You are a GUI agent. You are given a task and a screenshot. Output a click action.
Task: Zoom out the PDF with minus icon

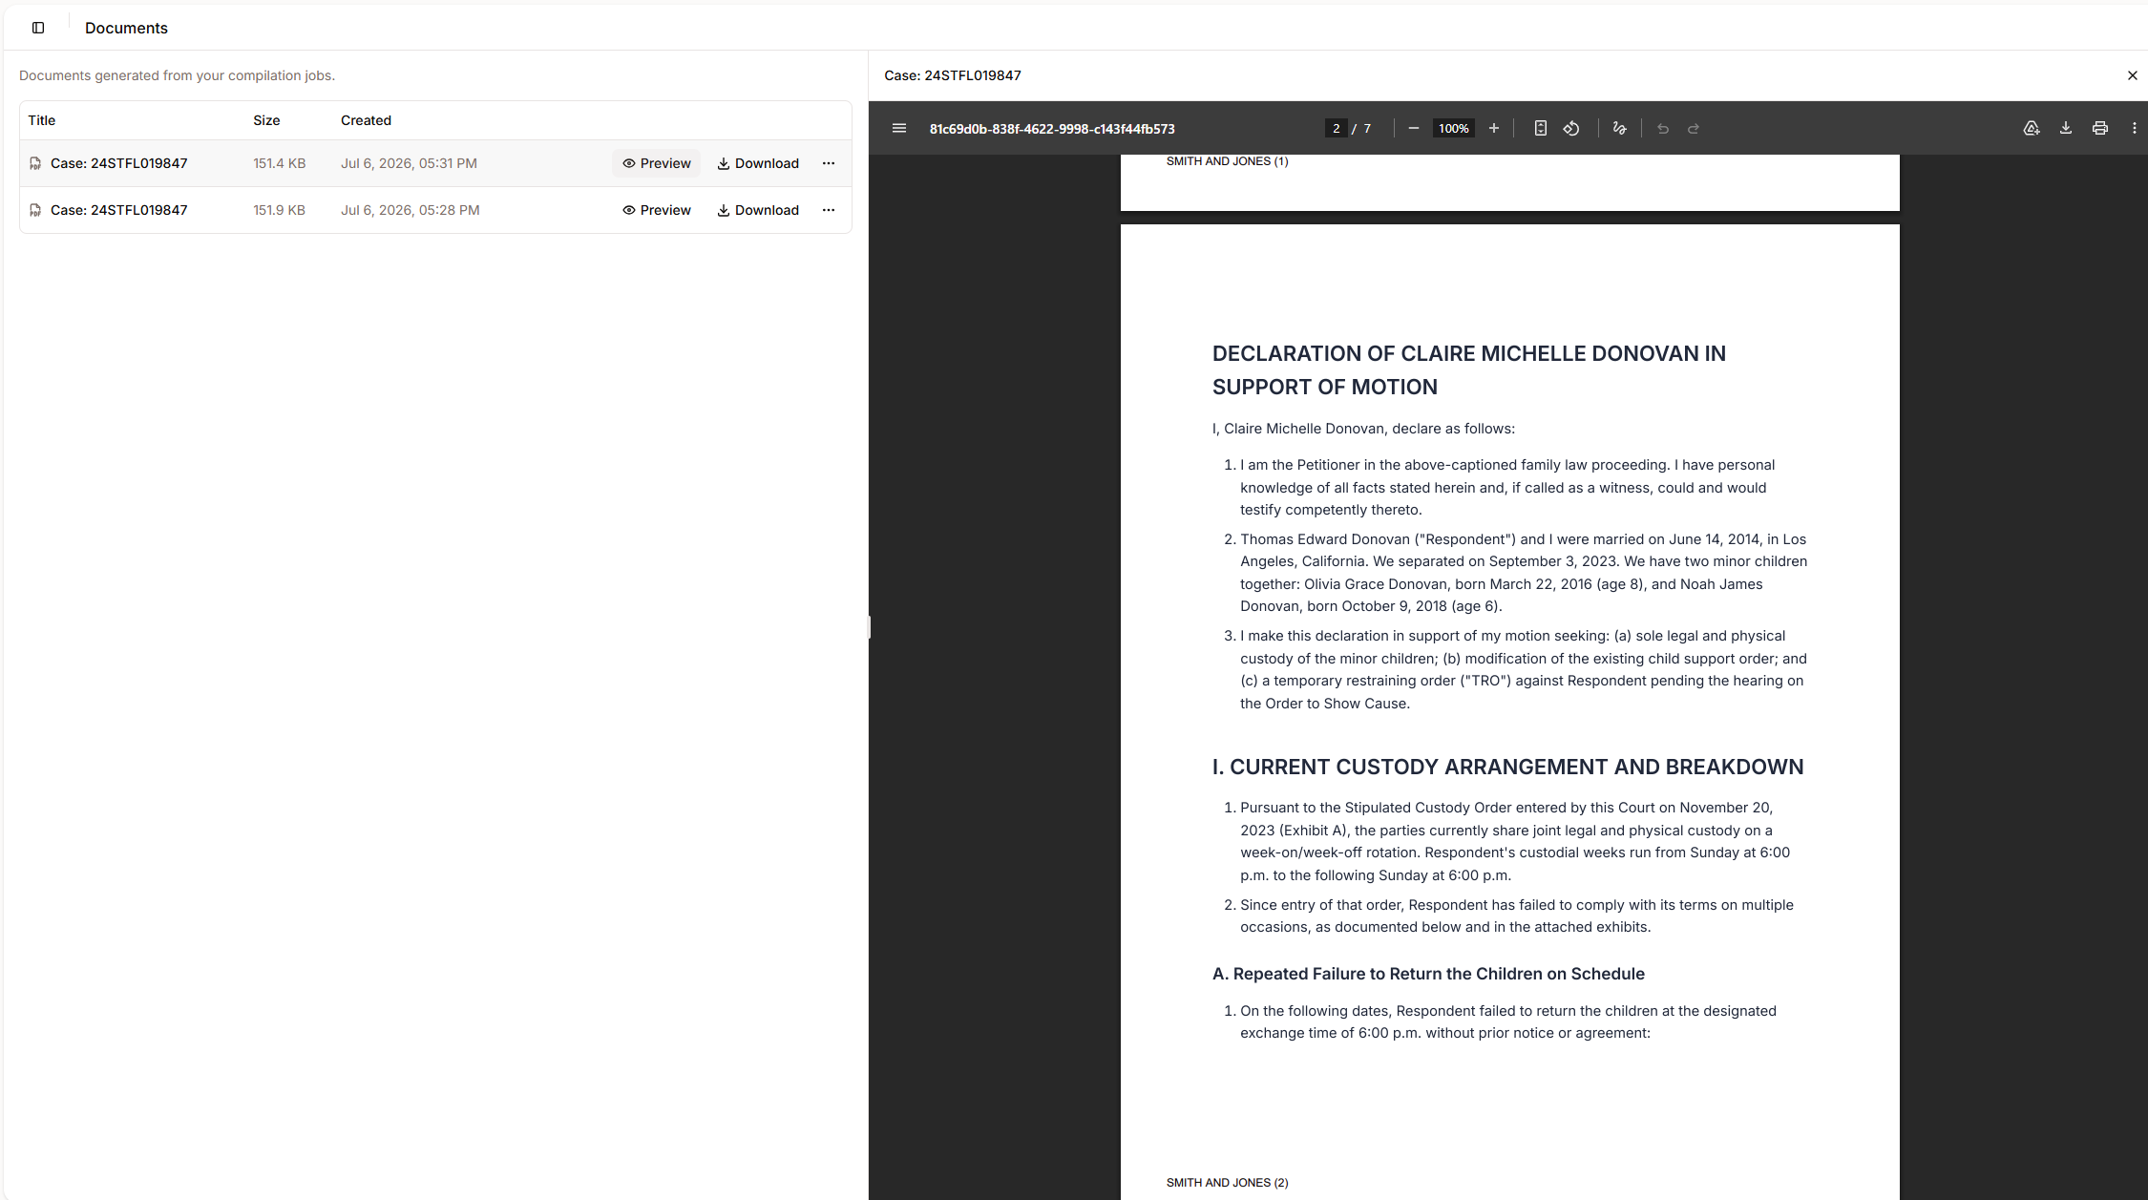pos(1414,128)
